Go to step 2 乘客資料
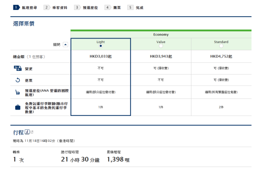 56,8
